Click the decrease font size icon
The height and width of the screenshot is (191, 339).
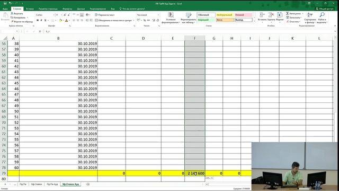tap(68, 15)
